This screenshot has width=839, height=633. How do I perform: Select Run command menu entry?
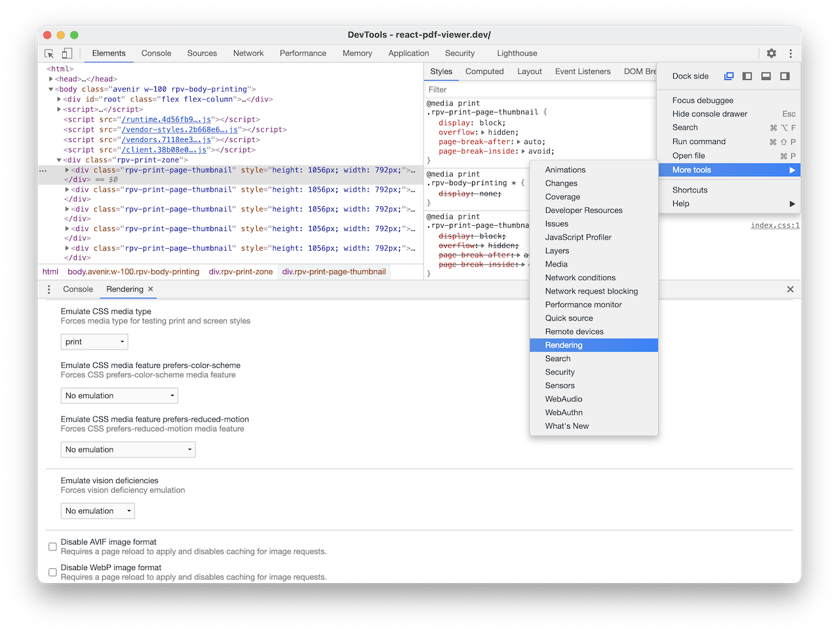729,142
